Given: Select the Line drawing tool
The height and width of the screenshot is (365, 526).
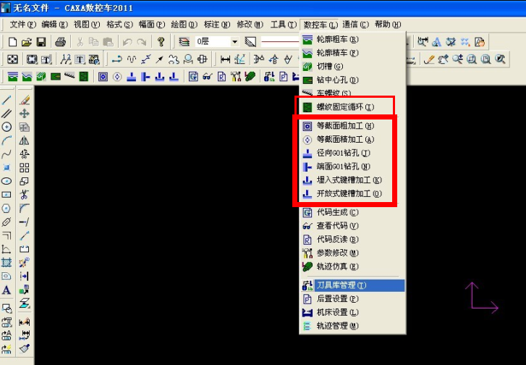Looking at the screenshot, I should [7, 100].
